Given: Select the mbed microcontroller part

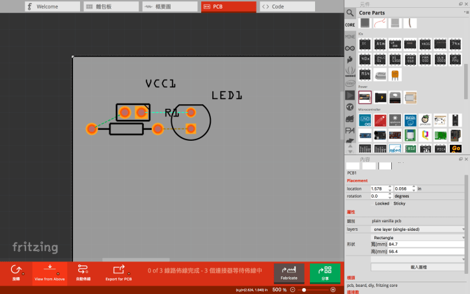Looking at the screenshot, I should click(x=395, y=149).
